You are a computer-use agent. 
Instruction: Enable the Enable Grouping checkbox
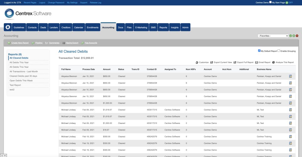[x=279, y=51]
